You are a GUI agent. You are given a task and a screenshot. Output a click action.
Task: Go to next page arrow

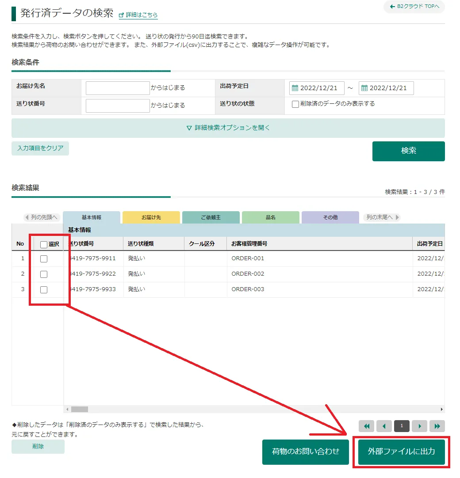[419, 426]
